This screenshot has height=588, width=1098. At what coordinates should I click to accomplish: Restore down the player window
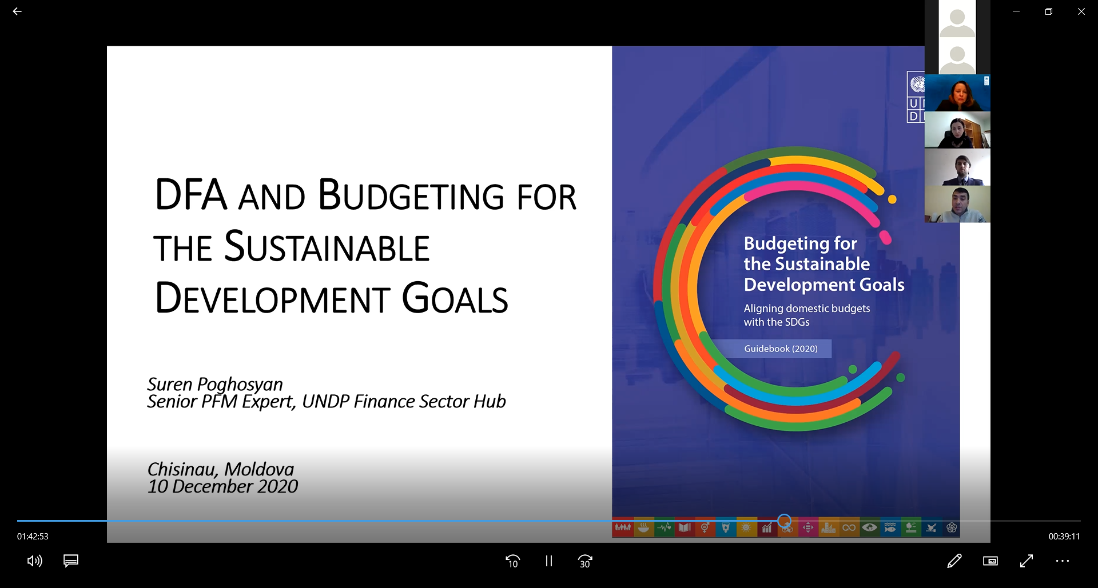click(1049, 11)
